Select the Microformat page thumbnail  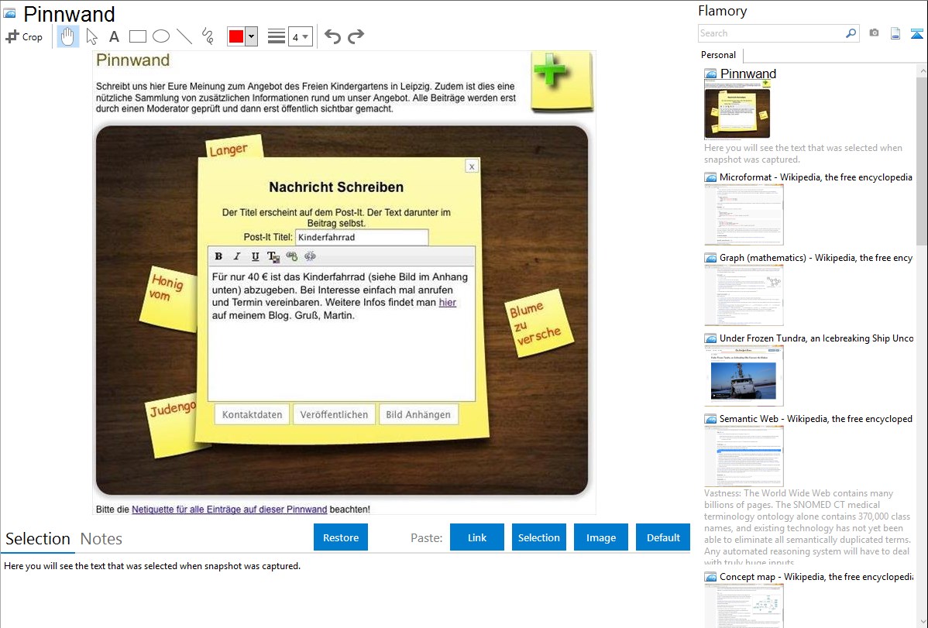pyautogui.click(x=744, y=214)
